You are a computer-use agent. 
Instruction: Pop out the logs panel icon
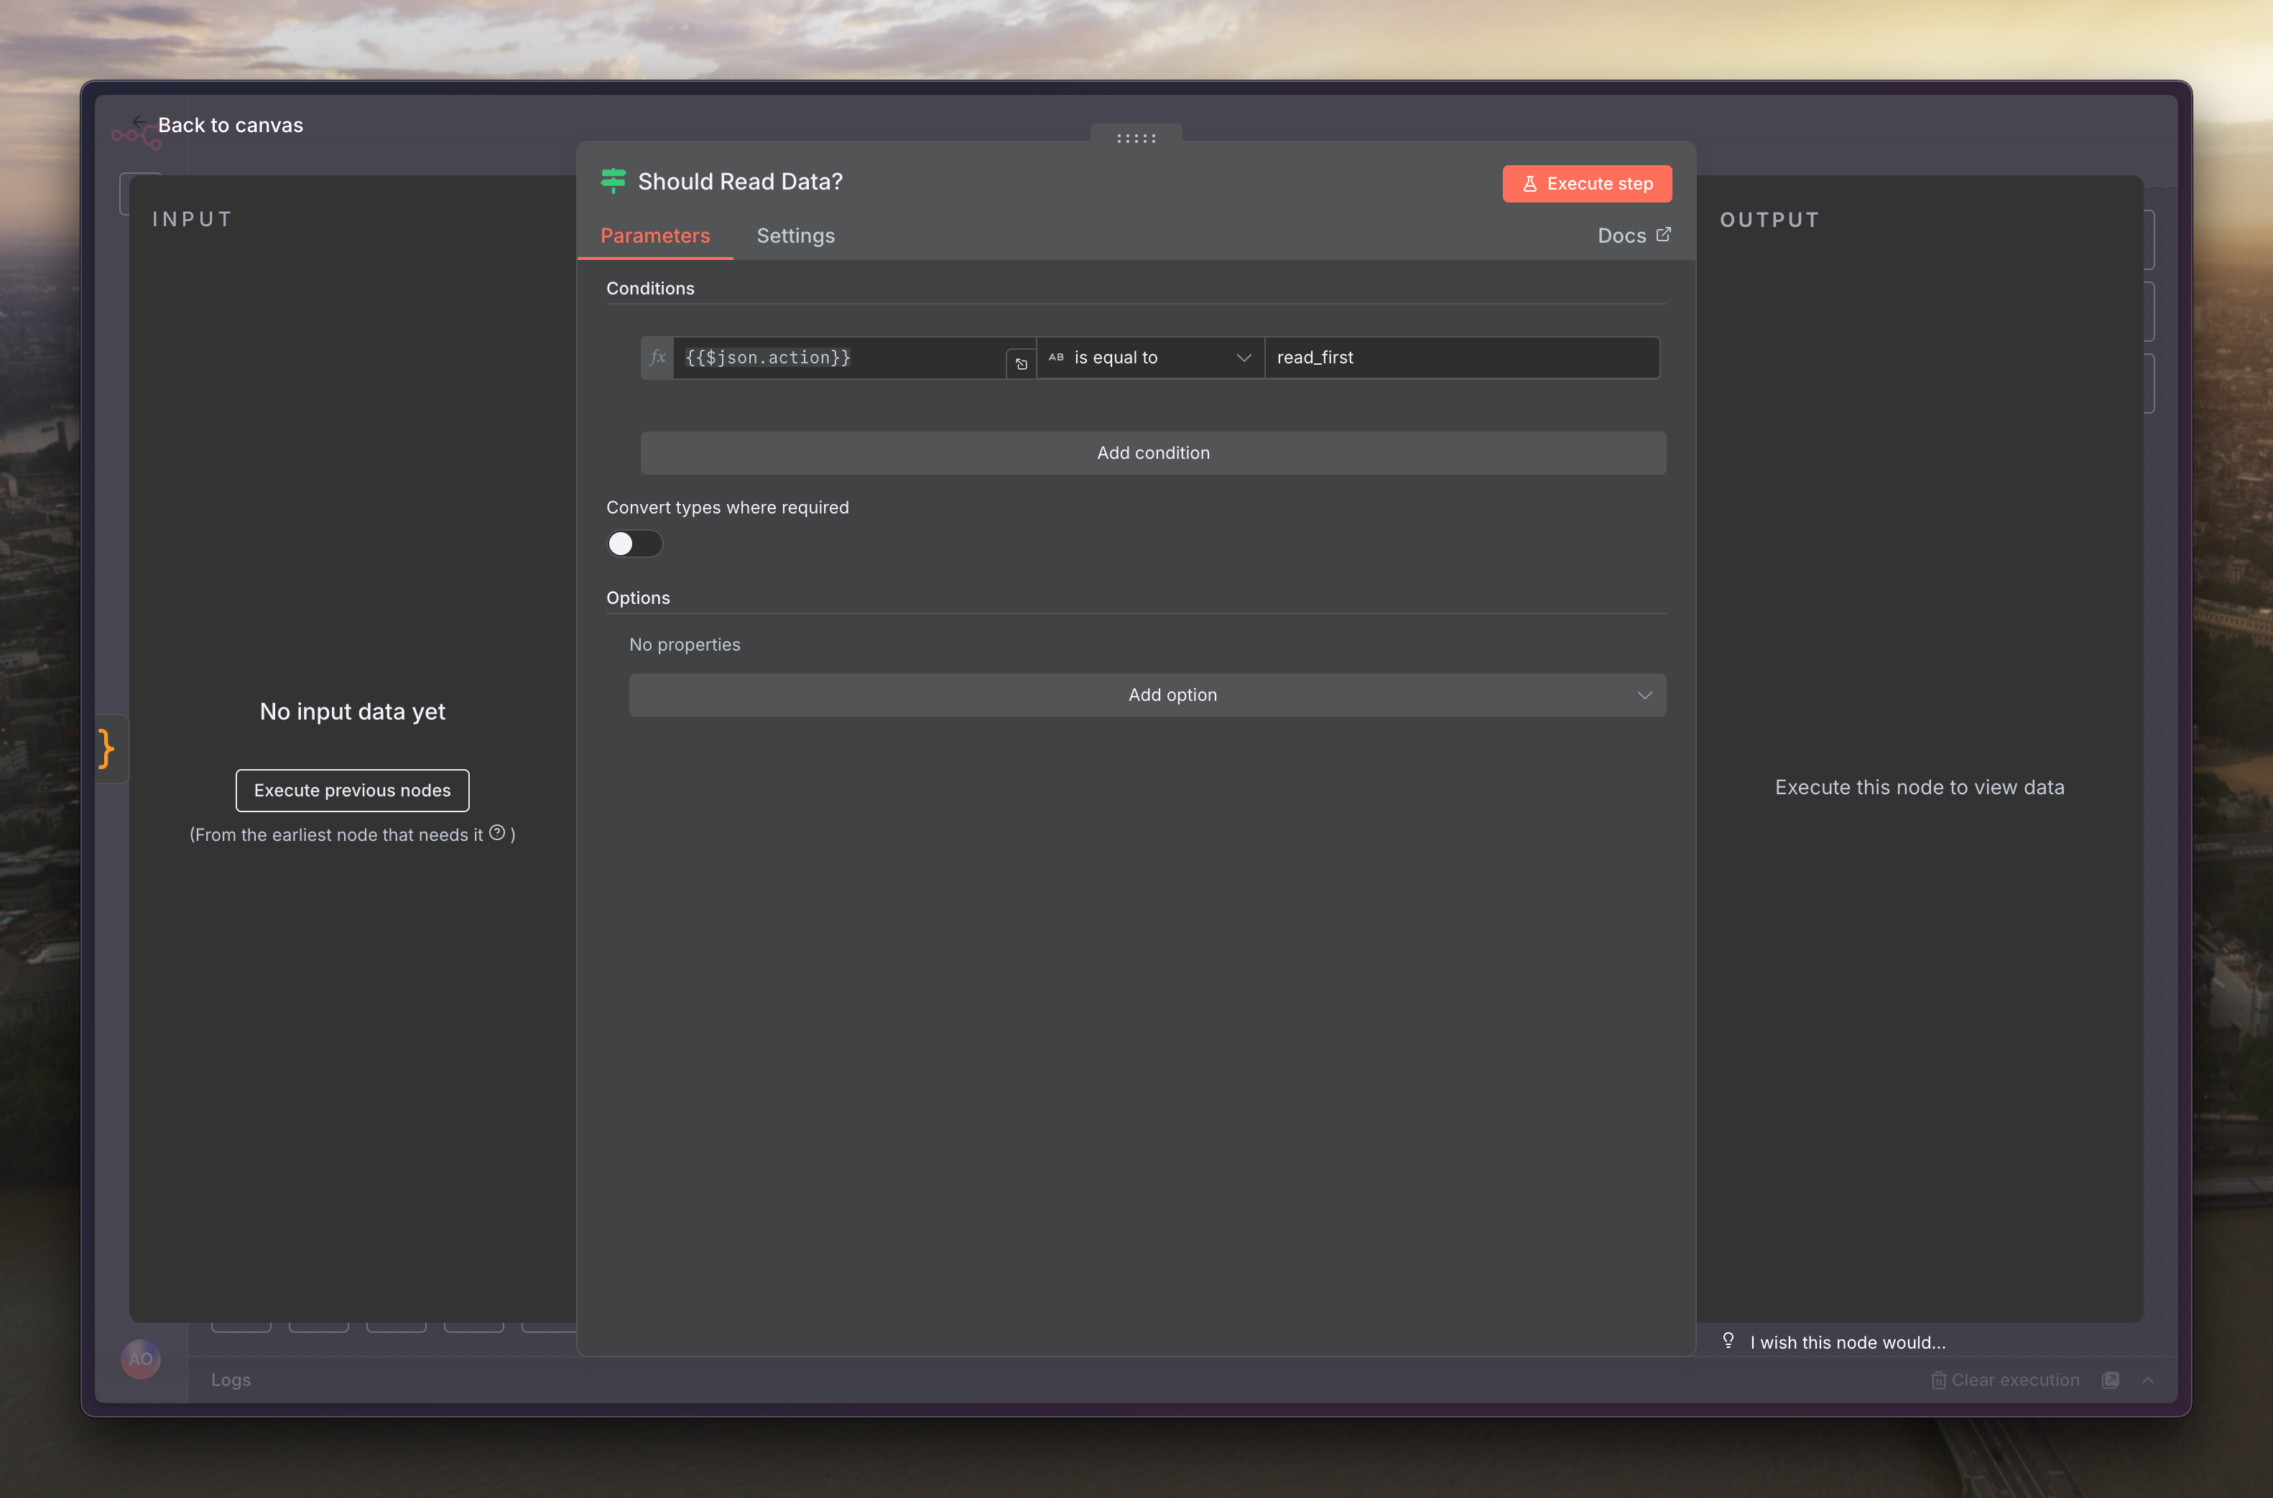pyautogui.click(x=2111, y=1380)
